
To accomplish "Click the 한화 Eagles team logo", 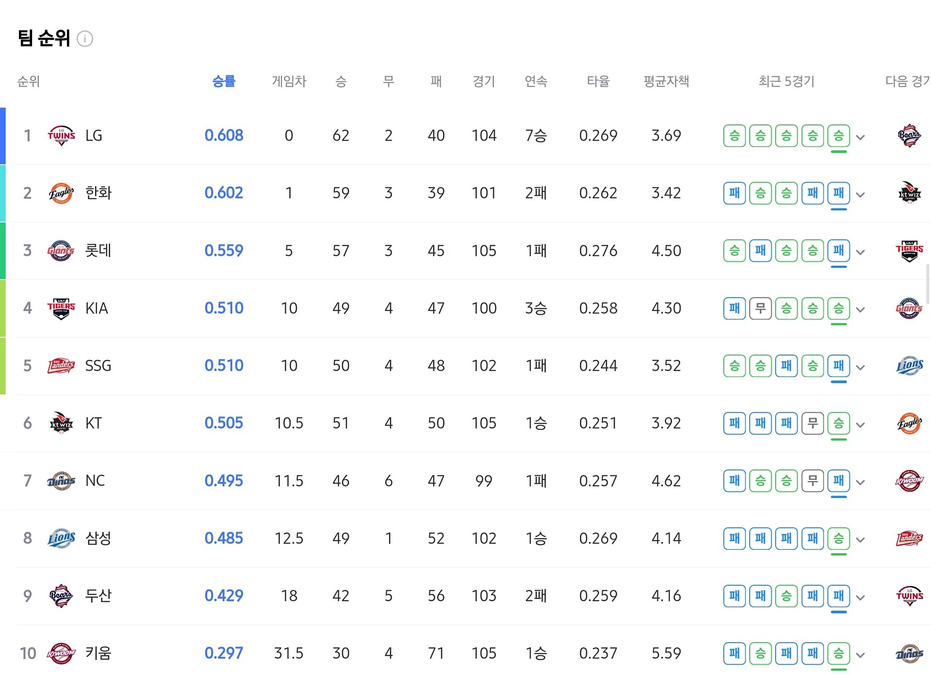I will [x=61, y=193].
